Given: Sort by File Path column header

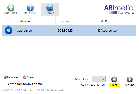Looking at the screenshot, I should pyautogui.click(x=116, y=21).
